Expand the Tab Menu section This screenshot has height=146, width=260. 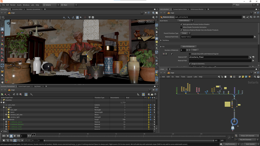tap(161, 40)
